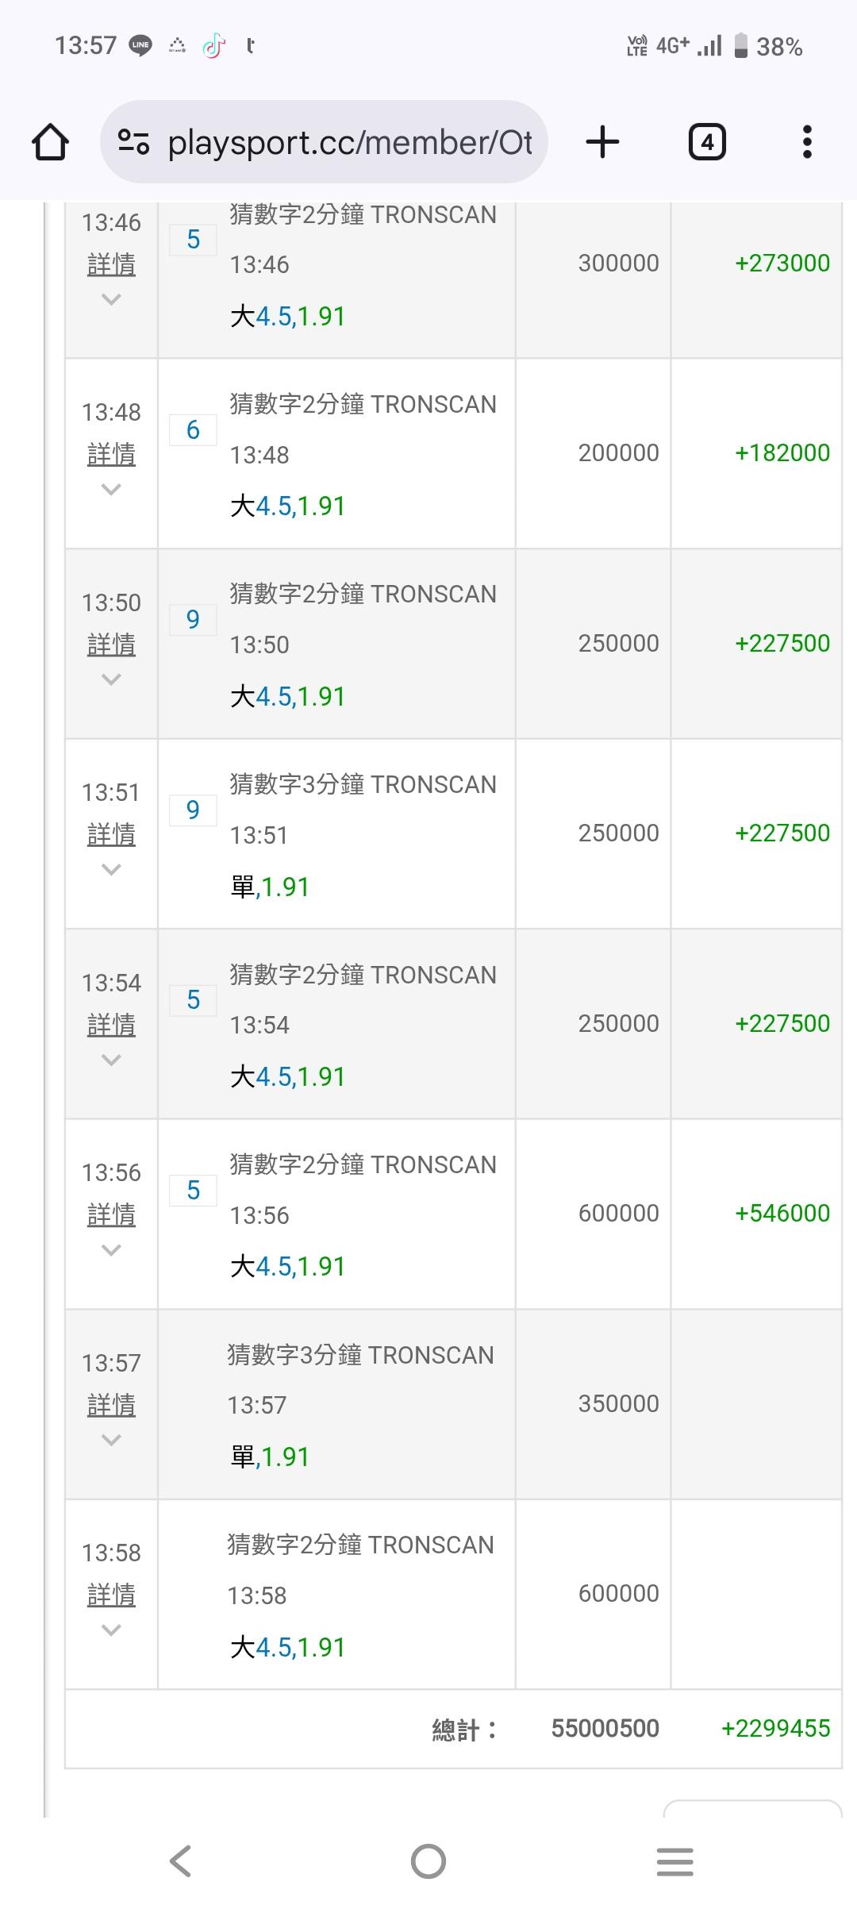857x1905 pixels.
Task: Open the Chrome three-dot menu
Action: 807,142
